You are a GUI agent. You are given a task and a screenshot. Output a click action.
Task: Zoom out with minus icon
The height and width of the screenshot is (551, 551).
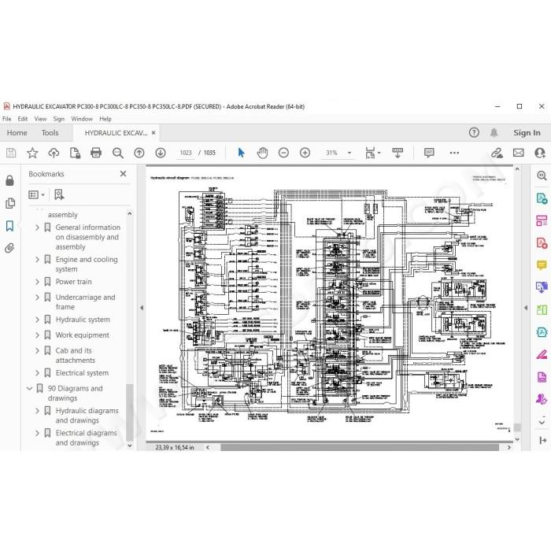pos(283,153)
